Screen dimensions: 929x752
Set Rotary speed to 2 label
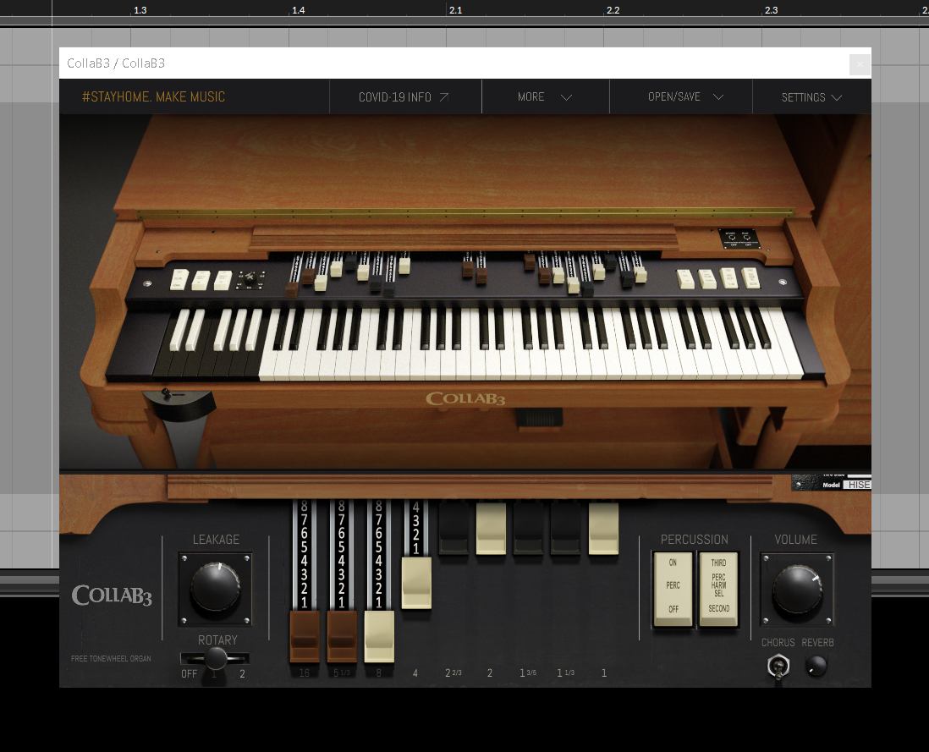(242, 674)
